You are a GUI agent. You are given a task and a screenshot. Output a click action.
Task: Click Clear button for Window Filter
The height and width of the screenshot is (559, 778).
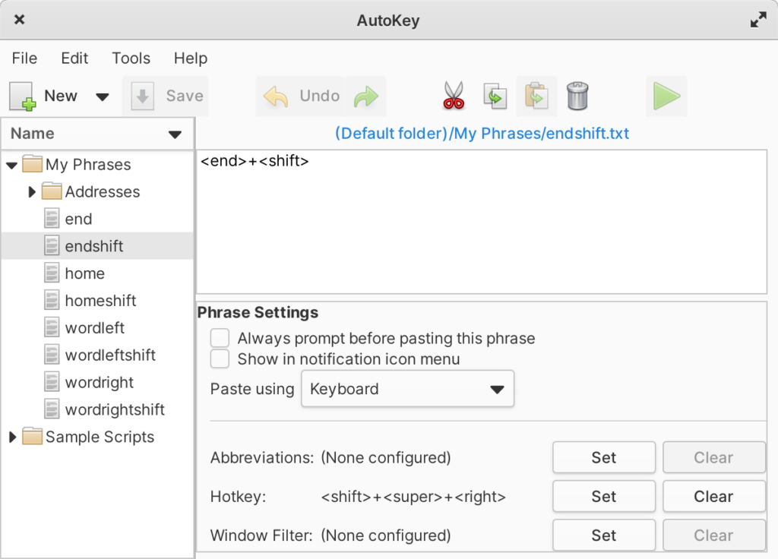point(713,535)
